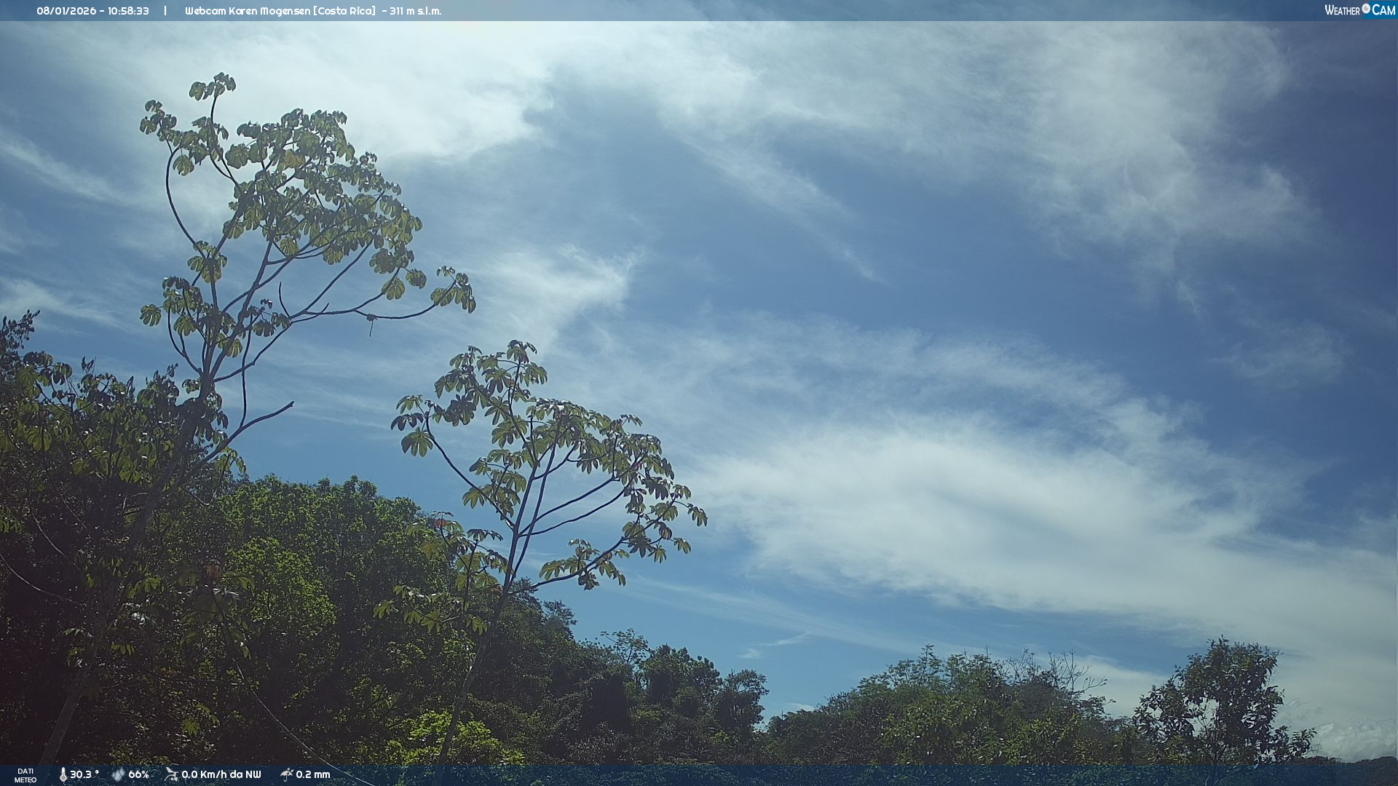
Task: Select the DATI METEO label
Action: click(25, 775)
